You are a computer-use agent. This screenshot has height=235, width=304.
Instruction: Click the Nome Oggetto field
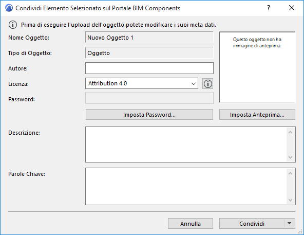click(x=149, y=38)
